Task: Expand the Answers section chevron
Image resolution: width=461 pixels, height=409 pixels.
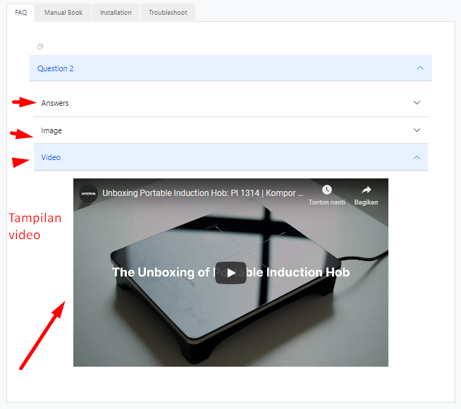Action: (x=417, y=103)
